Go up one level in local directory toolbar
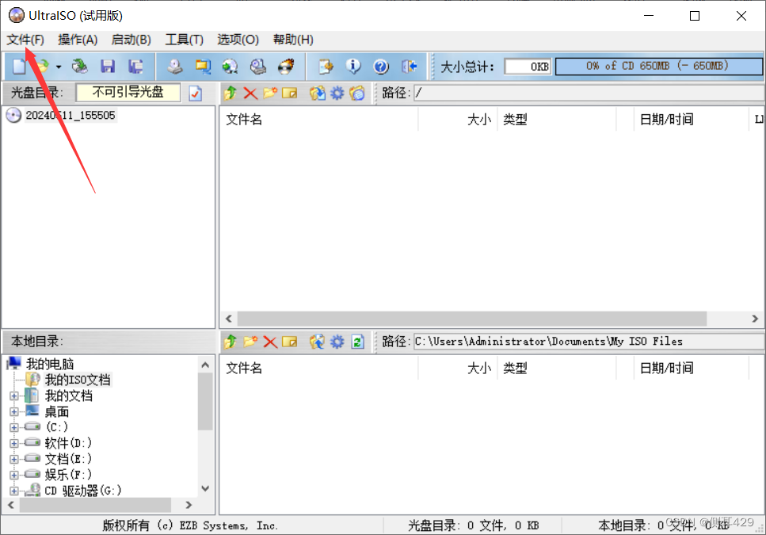The width and height of the screenshot is (766, 535). tap(230, 342)
